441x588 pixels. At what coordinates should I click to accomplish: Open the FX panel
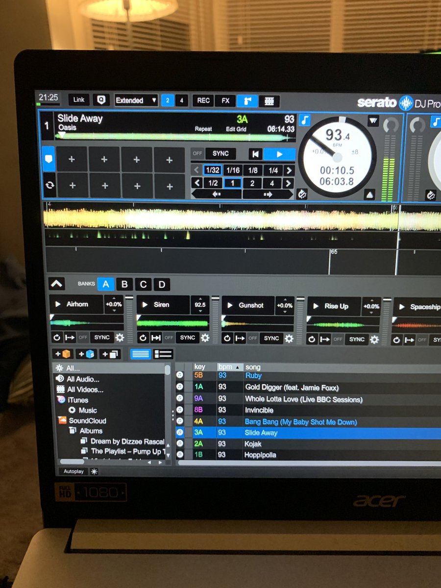pos(225,100)
